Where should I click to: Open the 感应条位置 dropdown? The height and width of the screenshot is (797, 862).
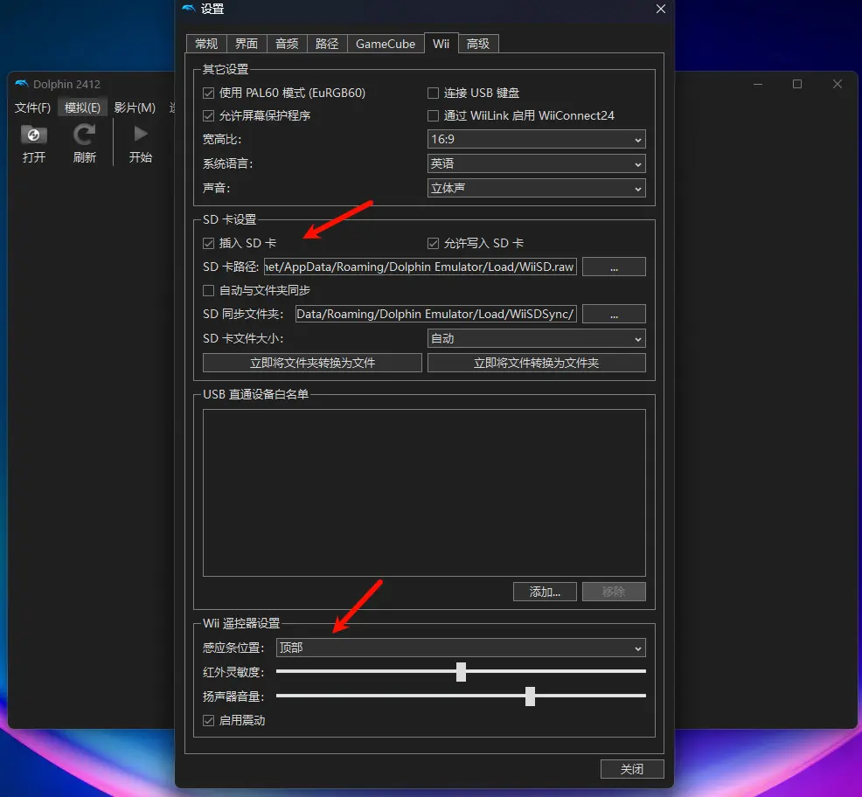click(460, 648)
